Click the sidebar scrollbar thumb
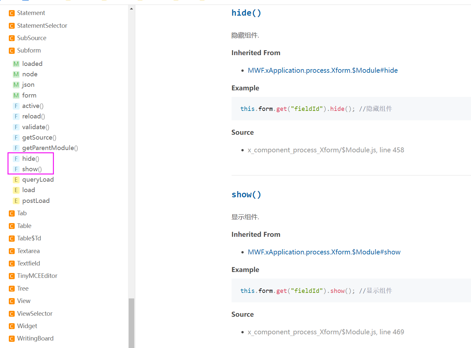The image size is (471, 348). click(131, 323)
